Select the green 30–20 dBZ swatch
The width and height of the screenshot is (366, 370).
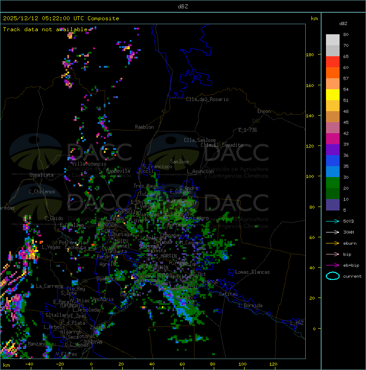[x=333, y=183]
